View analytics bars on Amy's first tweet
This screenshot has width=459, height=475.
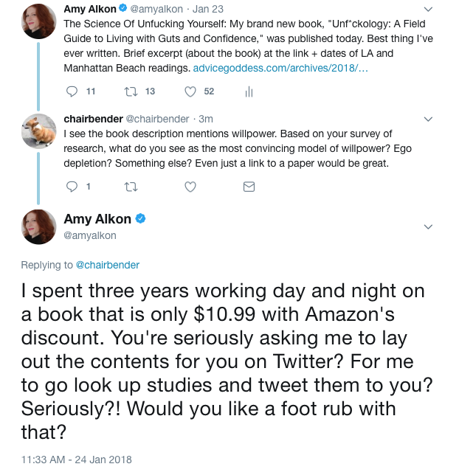(x=249, y=91)
